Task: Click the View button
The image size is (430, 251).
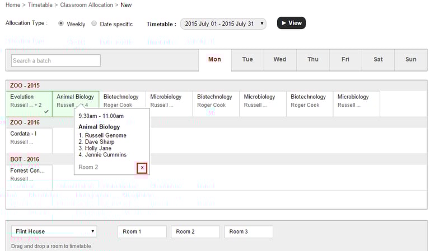Action: 291,23
